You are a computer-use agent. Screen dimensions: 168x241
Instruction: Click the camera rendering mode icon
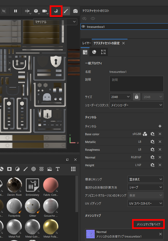tap(75, 11)
